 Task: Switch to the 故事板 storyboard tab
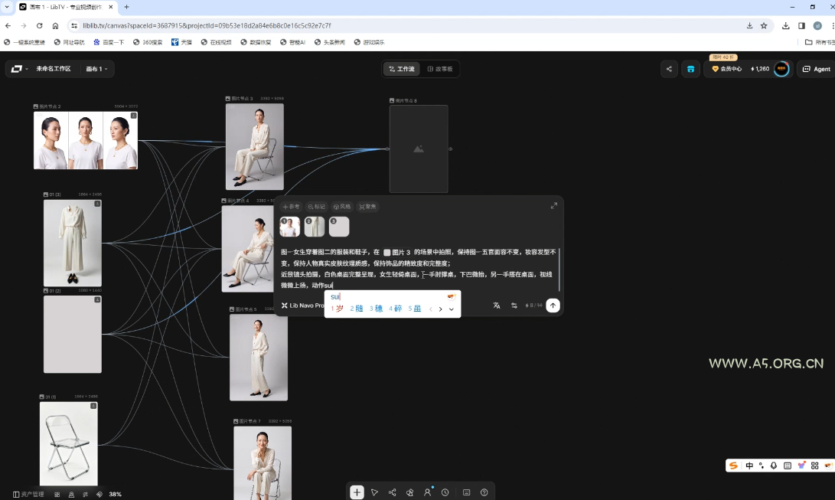tap(440, 69)
